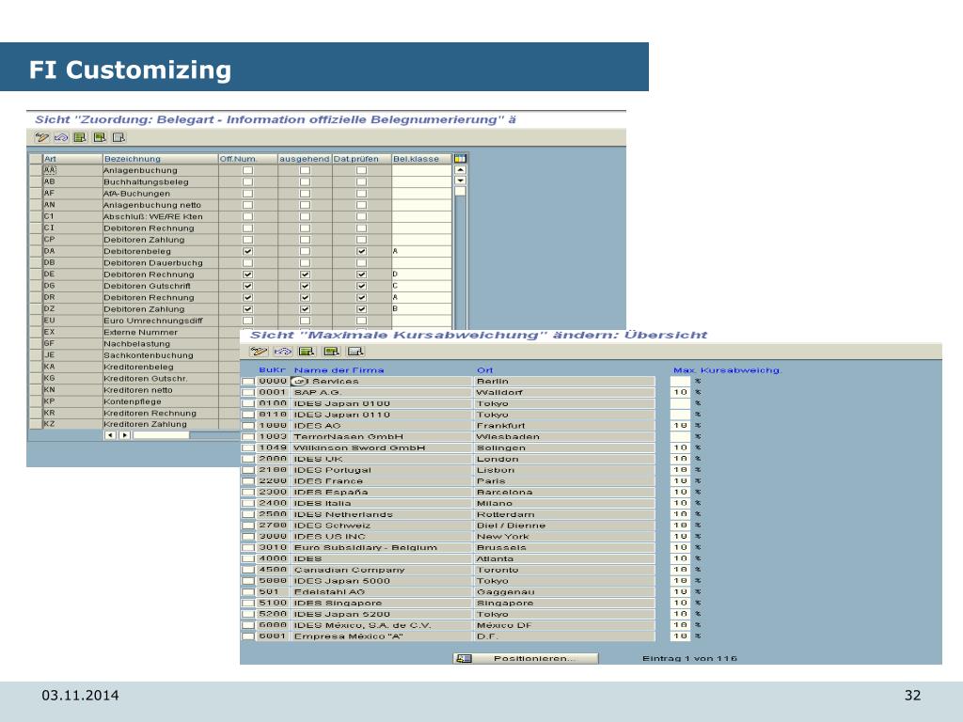Click the 'Eintrag 1 von 116' entry counter

point(689,658)
